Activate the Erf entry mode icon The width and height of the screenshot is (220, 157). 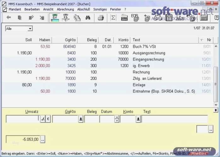click(x=55, y=18)
